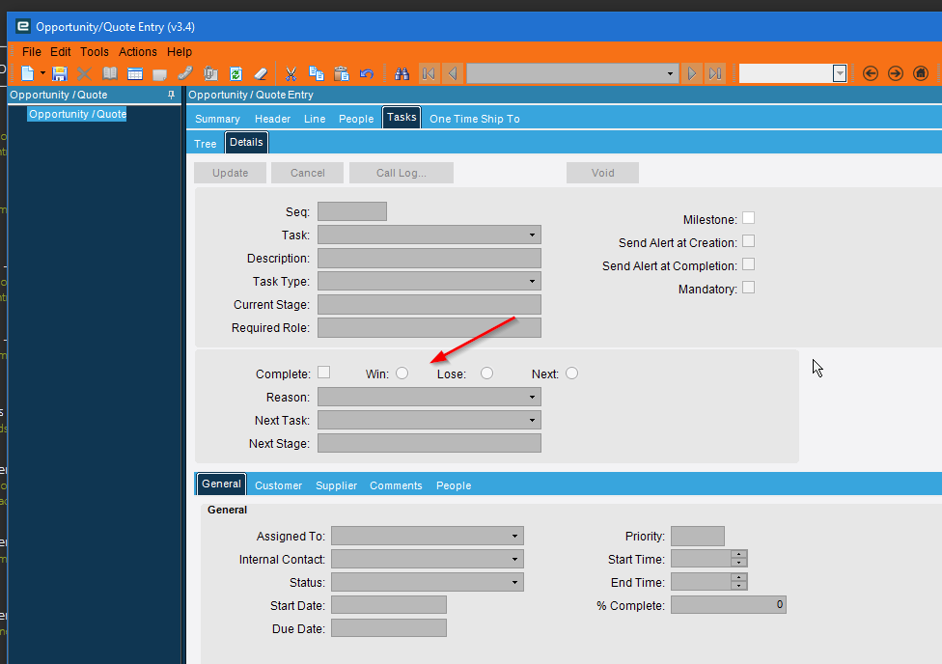Toggle the Milestone checkbox
The height and width of the screenshot is (664, 942).
pos(749,218)
